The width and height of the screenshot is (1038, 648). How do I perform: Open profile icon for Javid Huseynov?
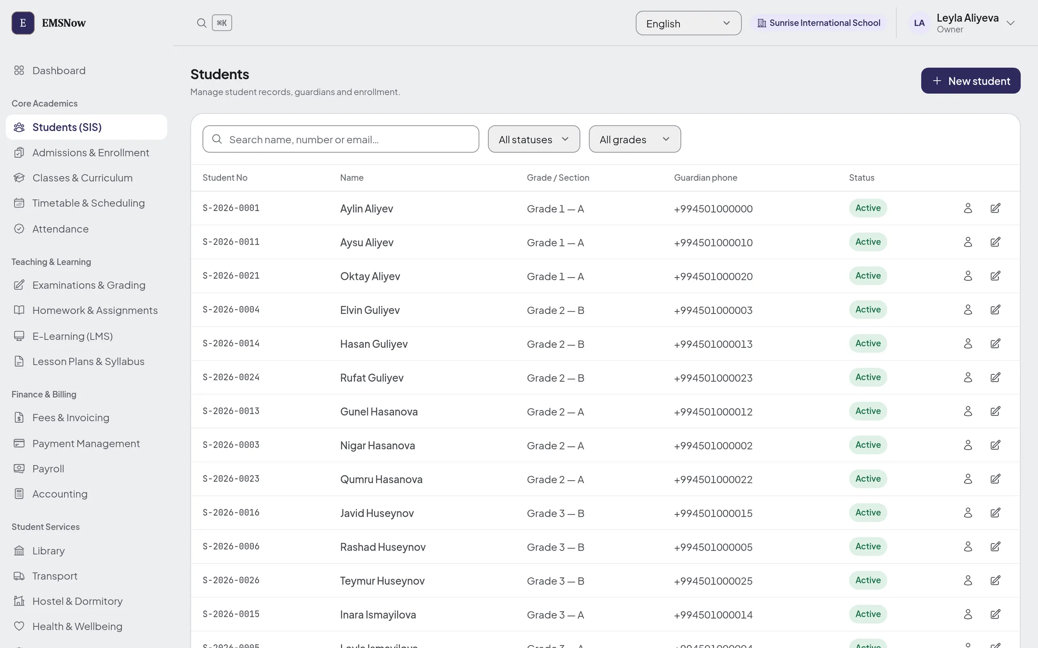click(968, 513)
